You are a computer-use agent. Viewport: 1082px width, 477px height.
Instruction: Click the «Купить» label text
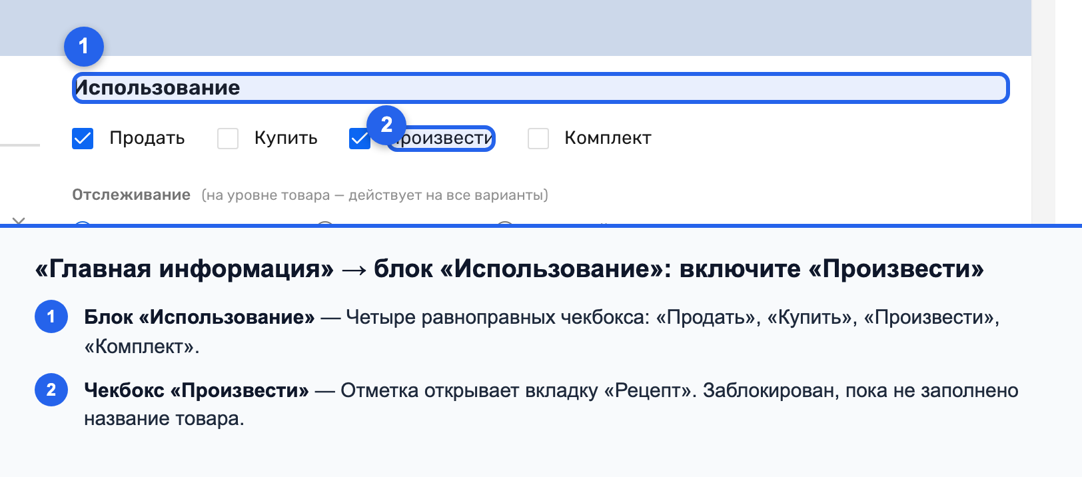(286, 138)
